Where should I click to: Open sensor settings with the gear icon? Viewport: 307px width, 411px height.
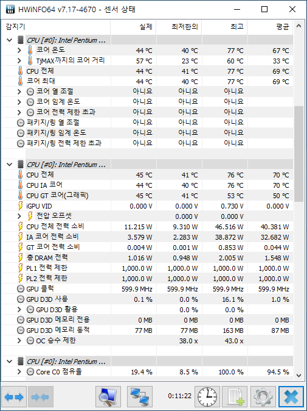tap(263, 397)
